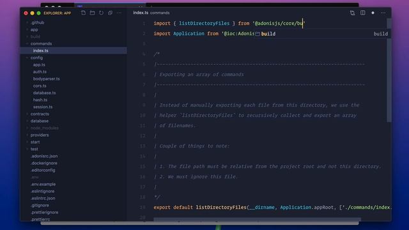
Task: Place cursor in '@adonisjs/core/bu' import string
Action: pos(279,24)
